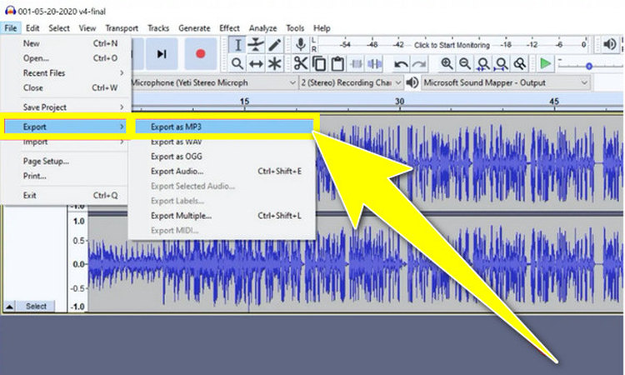Open the Microphone input device dropdown
Screen dimensions: 625x375
(x=213, y=82)
